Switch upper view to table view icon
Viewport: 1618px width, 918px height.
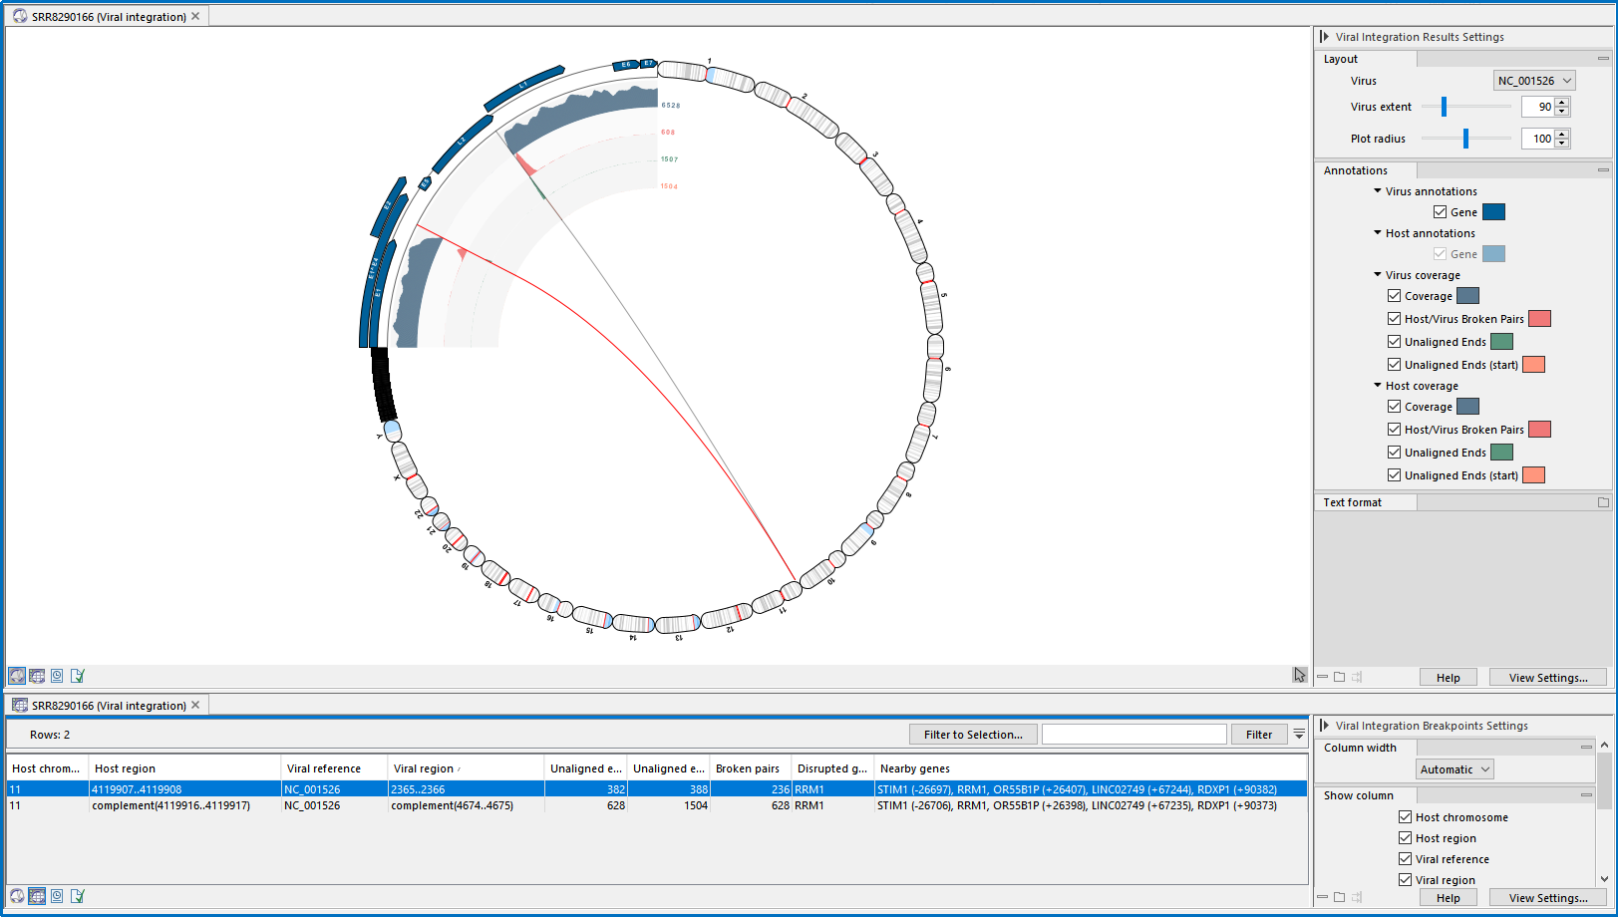coord(37,676)
